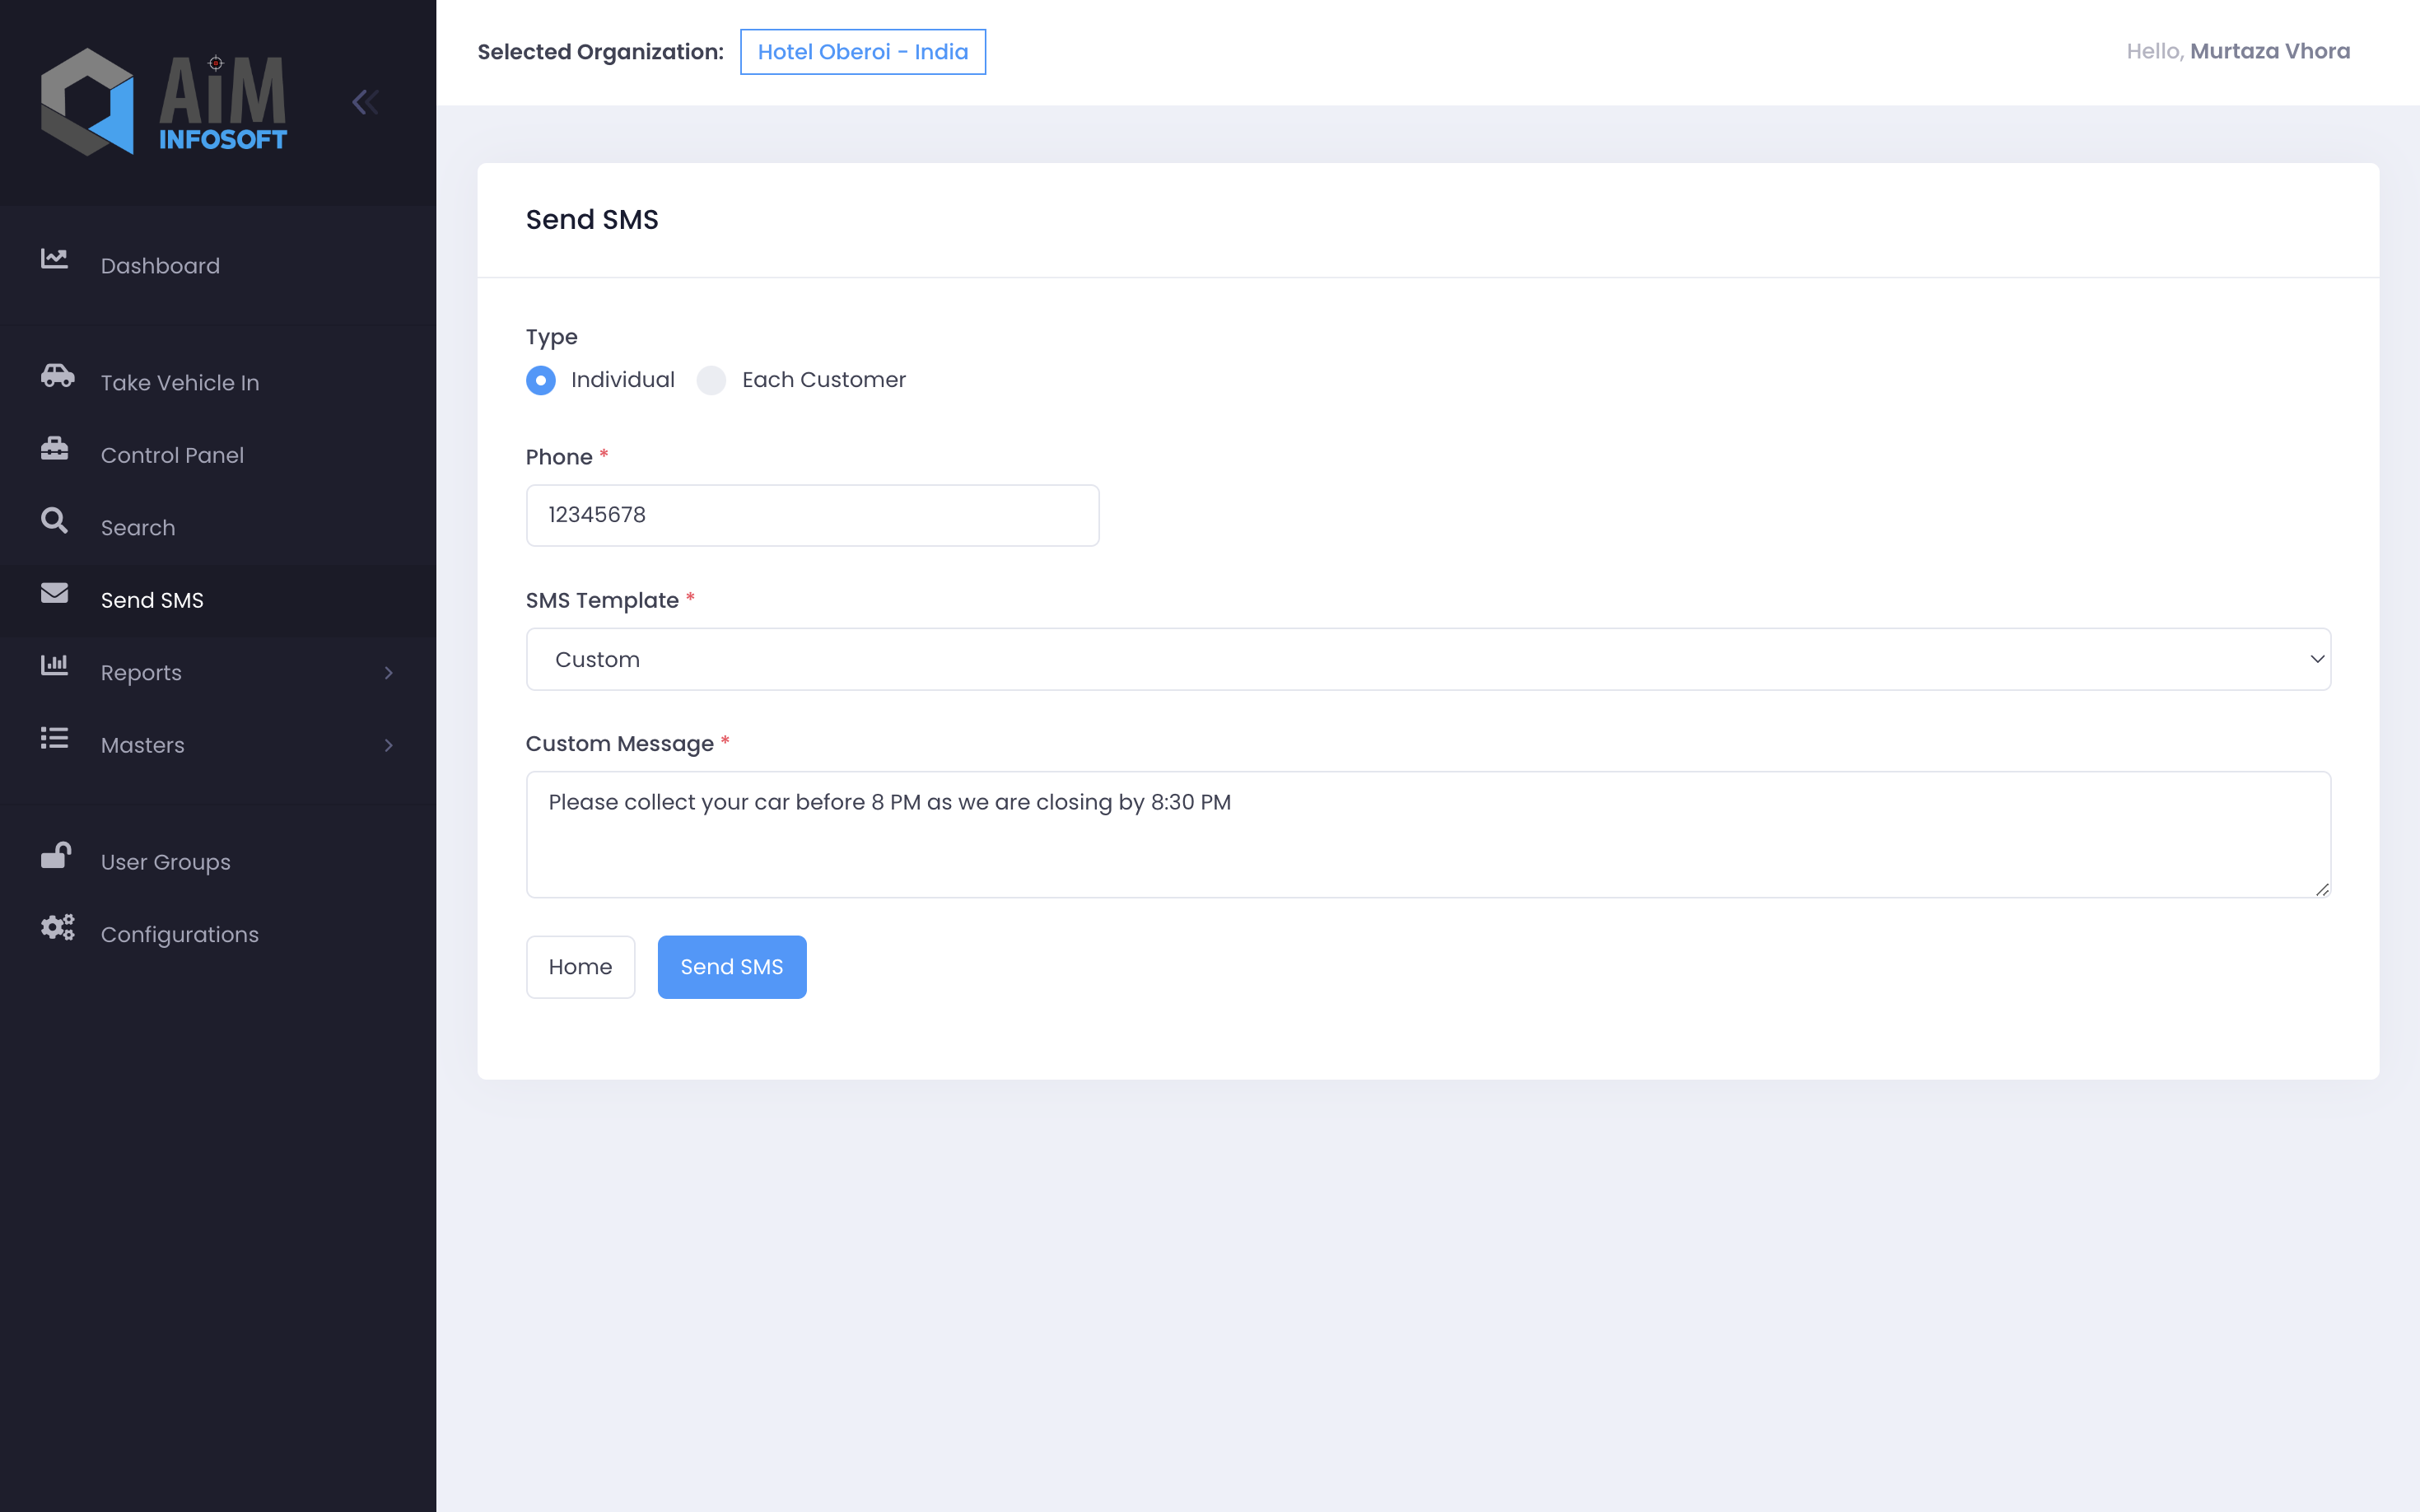Click the Custom Message resize handle
Screen dimensions: 2420x1512
2322,889
